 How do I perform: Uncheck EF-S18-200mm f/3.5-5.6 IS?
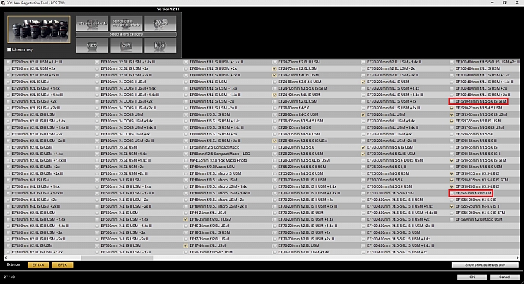(x=452, y=186)
